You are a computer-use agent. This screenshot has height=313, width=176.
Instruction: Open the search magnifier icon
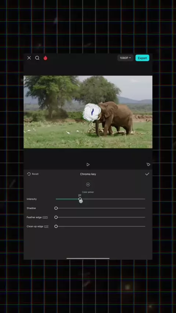(x=37, y=58)
